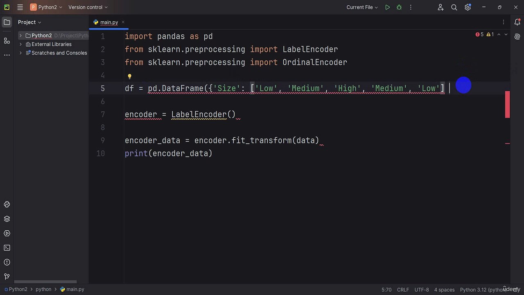Screen dimensions: 524x295
Task: Open the Terminal tool window
Action: tap(7, 247)
